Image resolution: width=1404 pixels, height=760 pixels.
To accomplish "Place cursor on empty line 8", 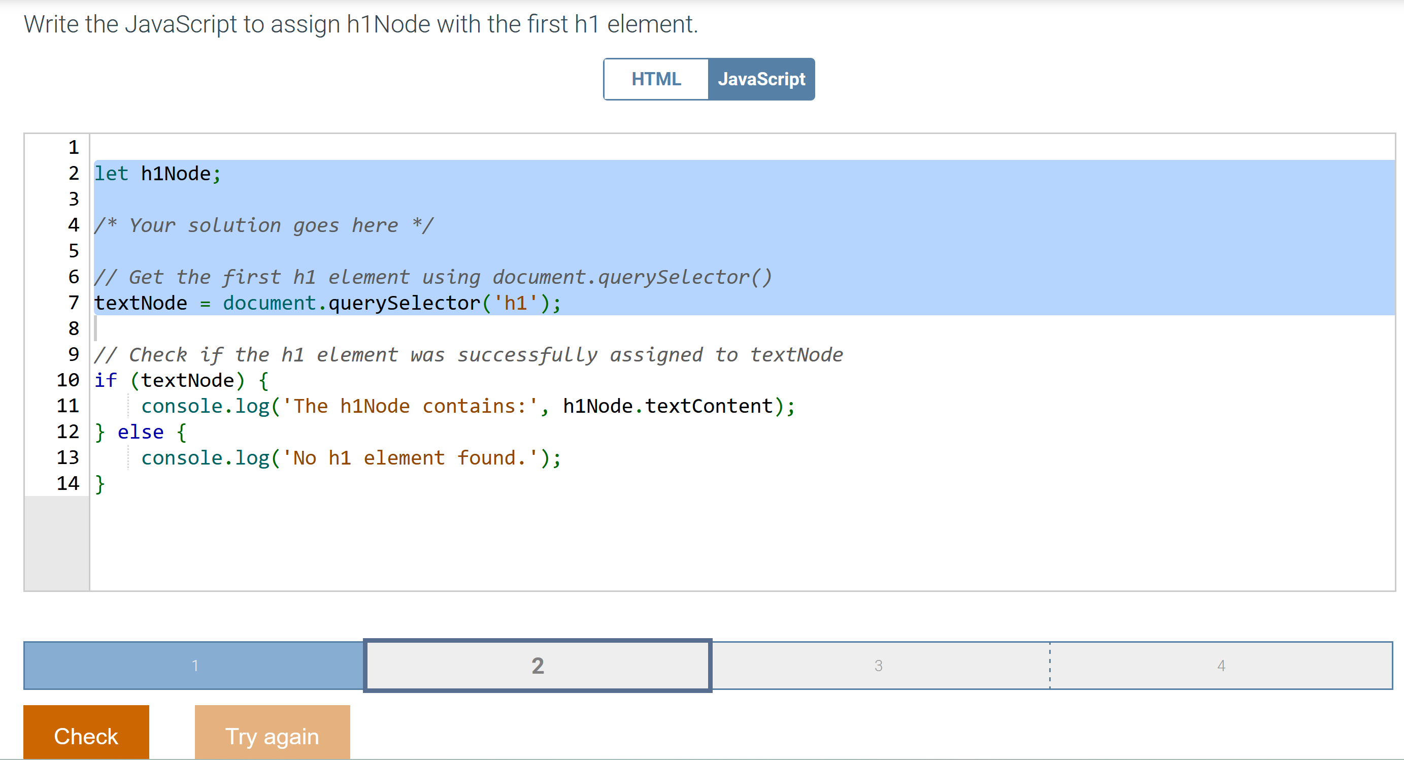I will [x=436, y=328].
